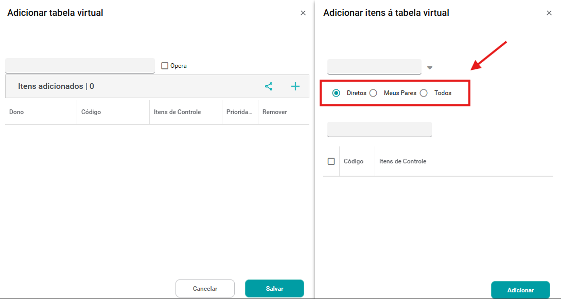Sort by the Dono column header

click(16, 112)
